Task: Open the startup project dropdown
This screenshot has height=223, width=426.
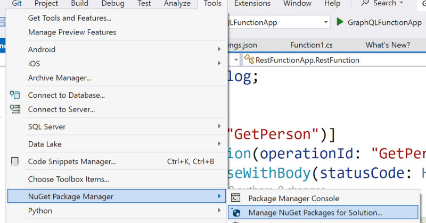Action: click(x=325, y=22)
